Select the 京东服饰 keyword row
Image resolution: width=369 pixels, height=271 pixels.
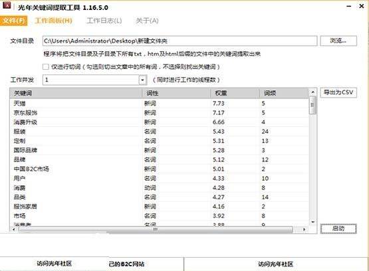tap(160, 113)
